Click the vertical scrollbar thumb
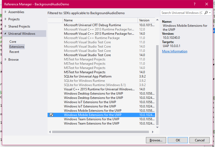This screenshot has width=215, height=147. 157,85
